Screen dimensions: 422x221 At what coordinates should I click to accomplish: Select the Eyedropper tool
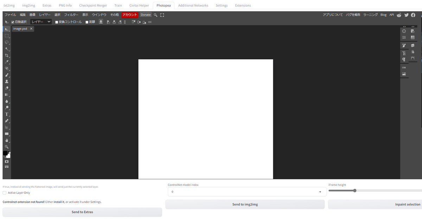[6, 62]
